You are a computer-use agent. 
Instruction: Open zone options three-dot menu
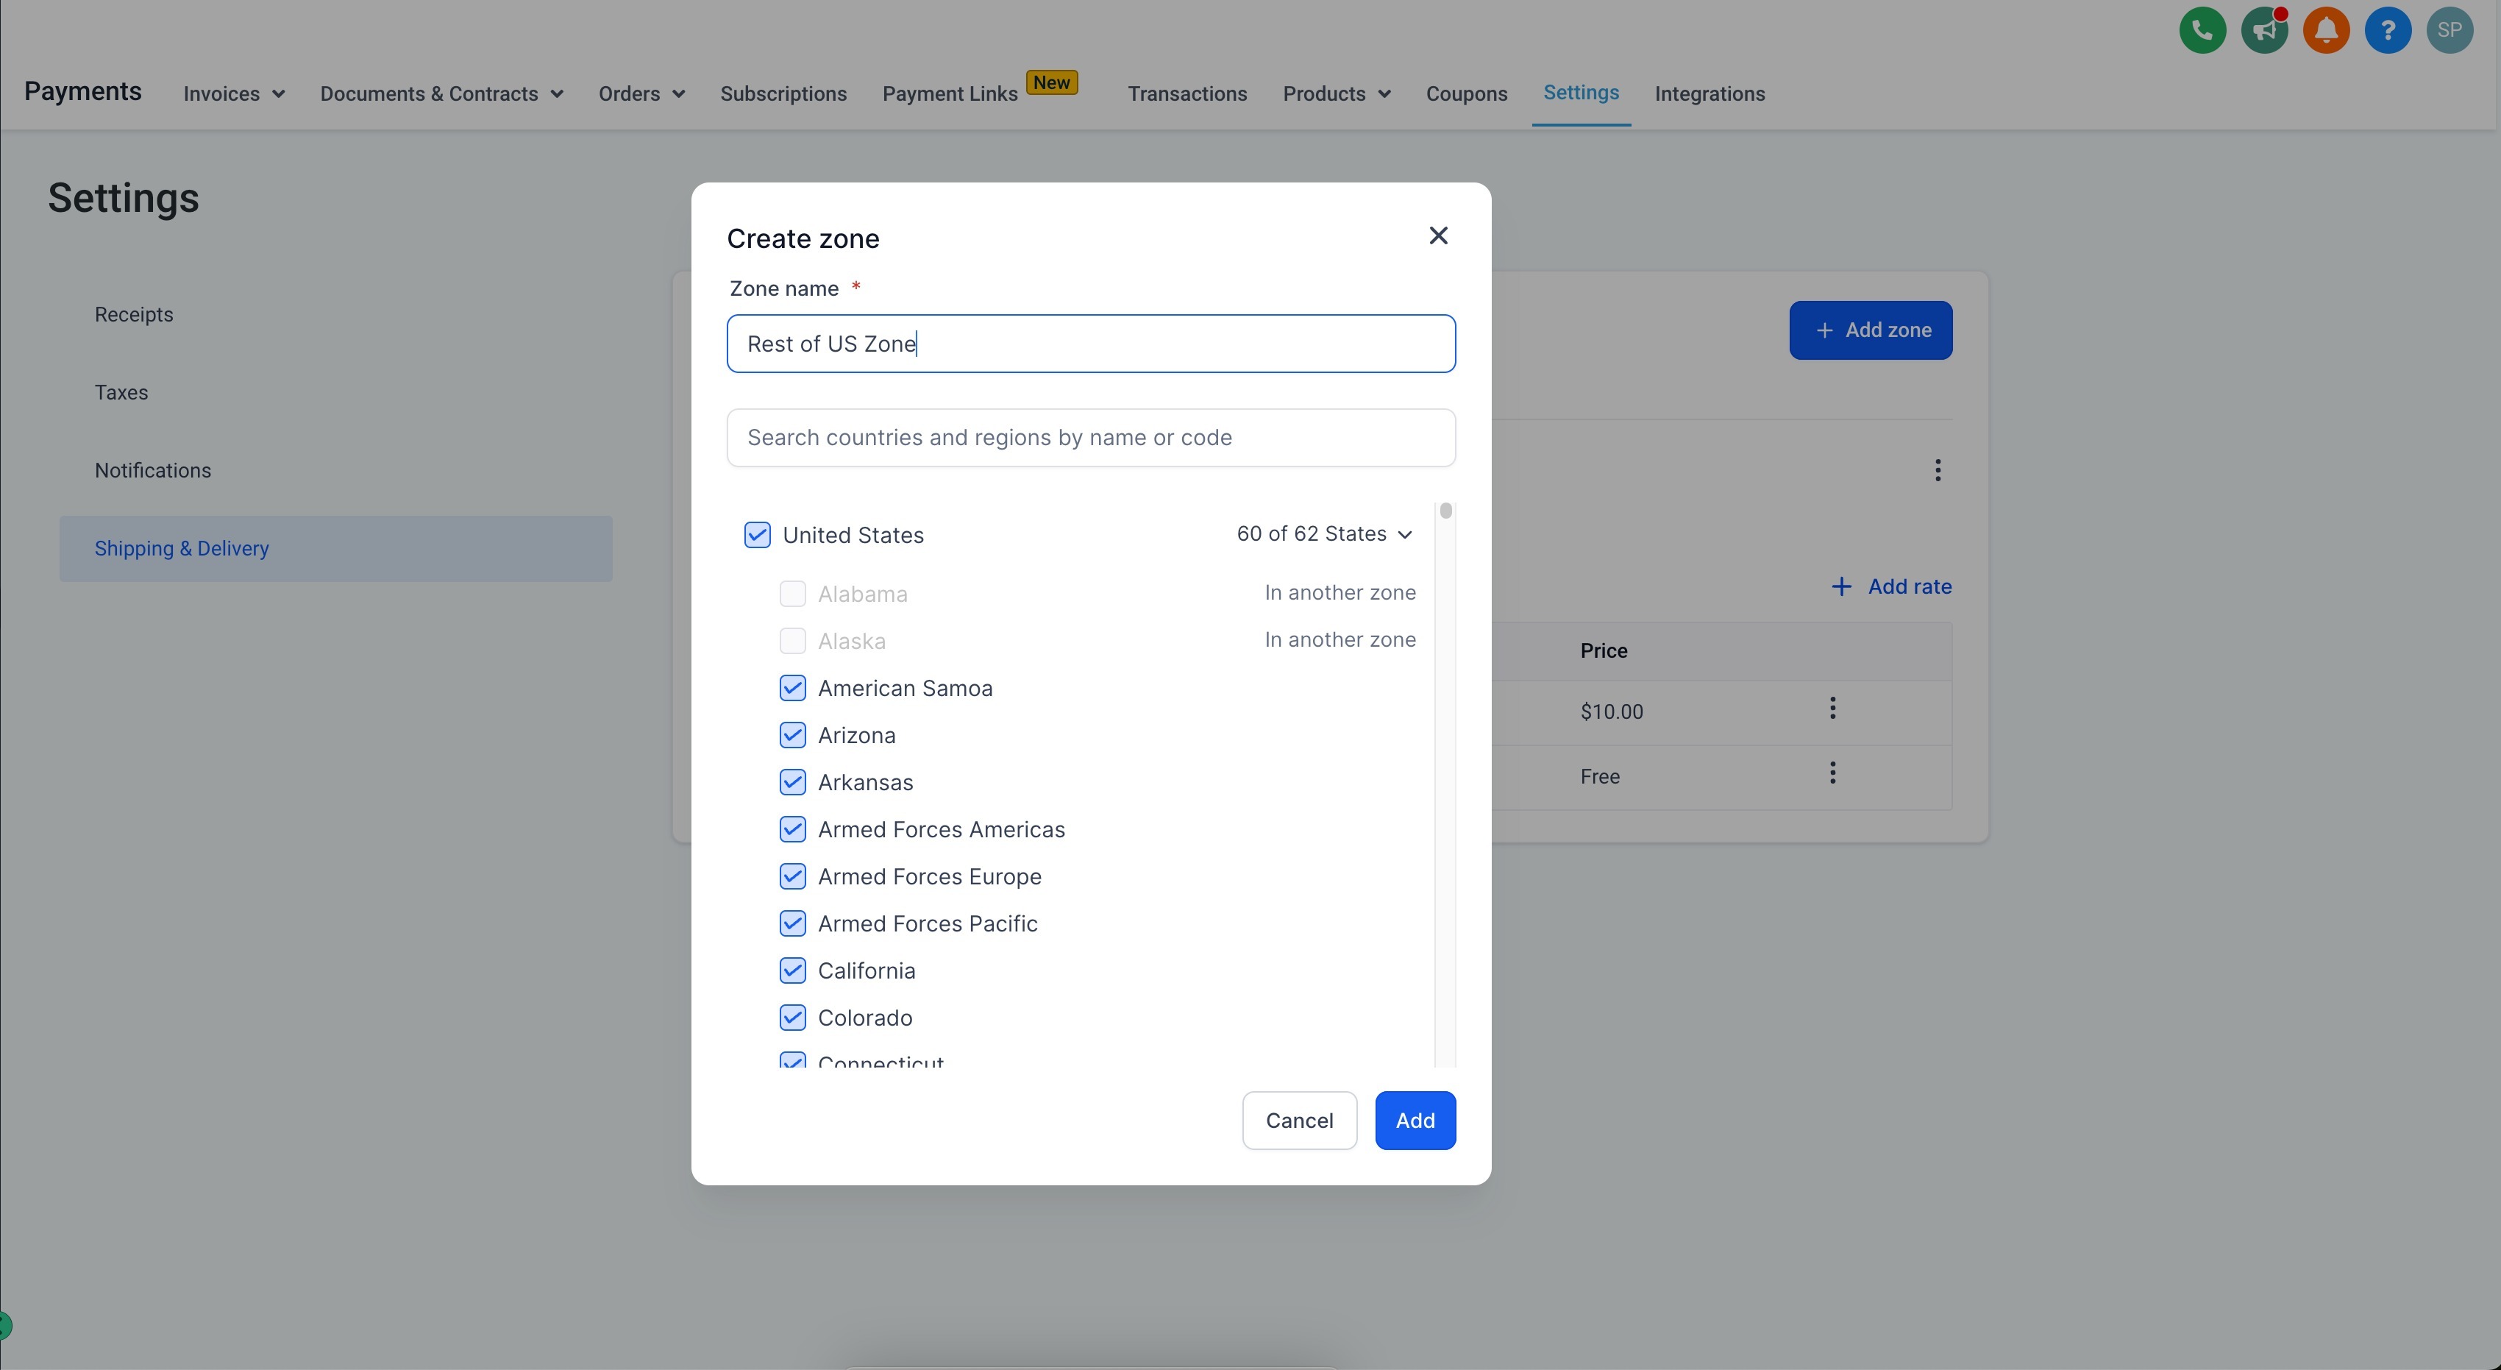click(1937, 471)
